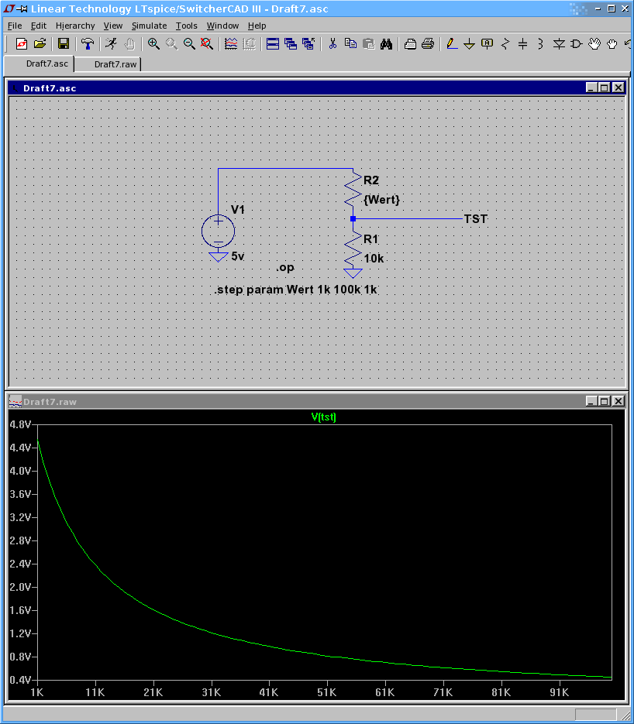634x724 pixels.
Task: Open the Tools menu
Action: coord(186,26)
